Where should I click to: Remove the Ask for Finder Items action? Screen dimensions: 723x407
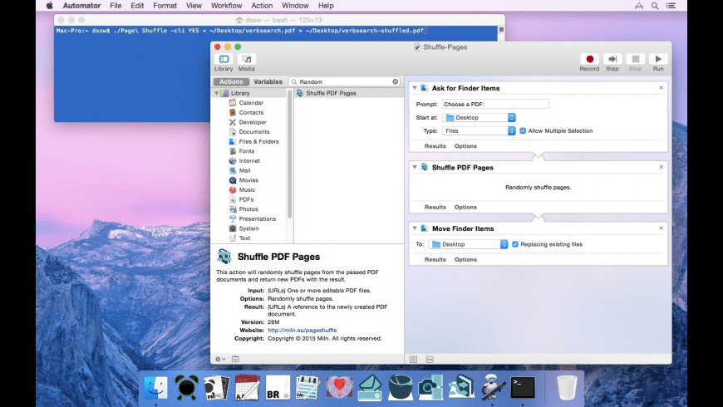coord(662,87)
